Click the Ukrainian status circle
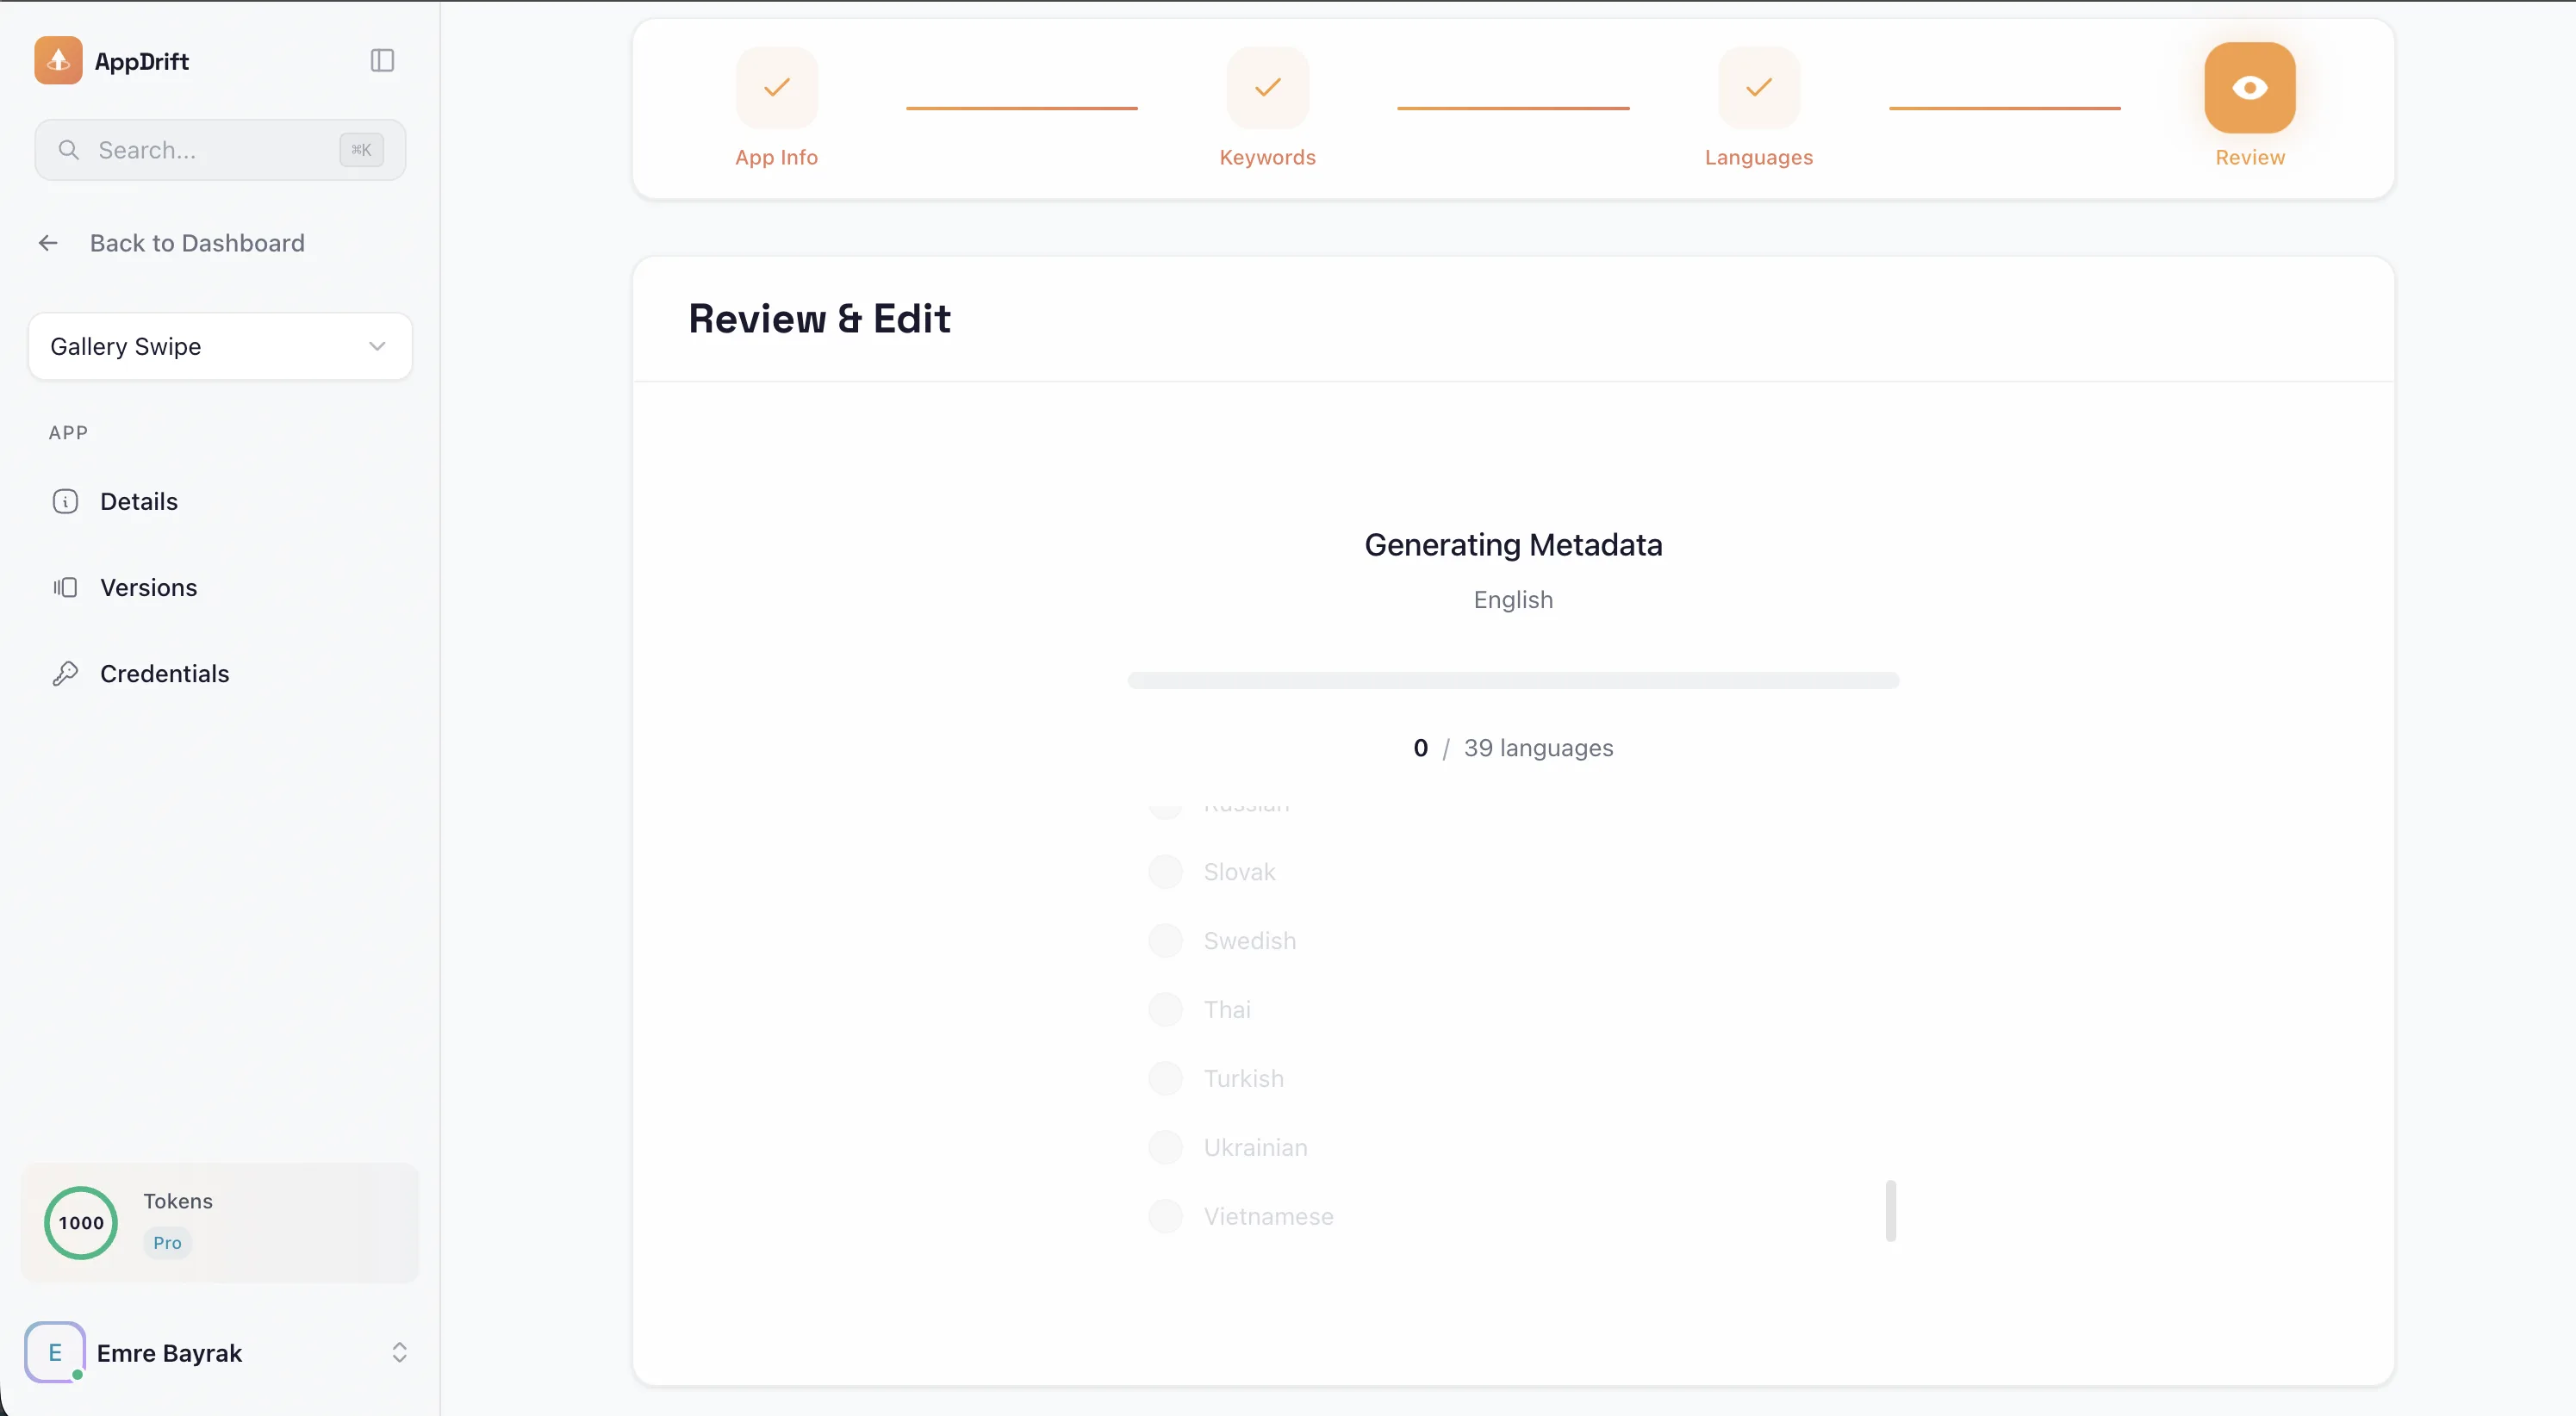Viewport: 2576px width, 1416px height. [x=1166, y=1148]
